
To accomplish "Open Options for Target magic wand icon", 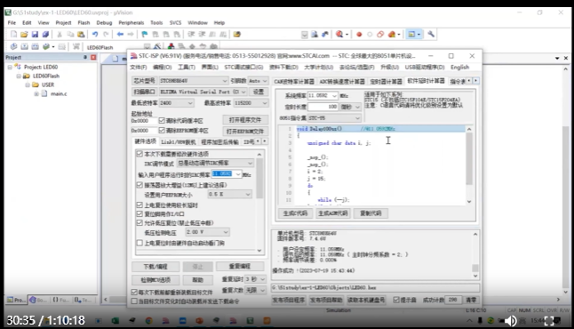I will (157, 46).
